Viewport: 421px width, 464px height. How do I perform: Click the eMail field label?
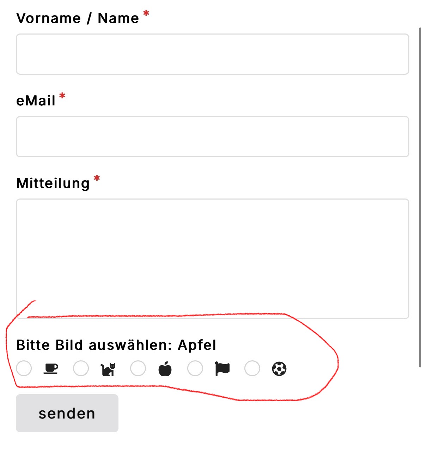pos(36,100)
